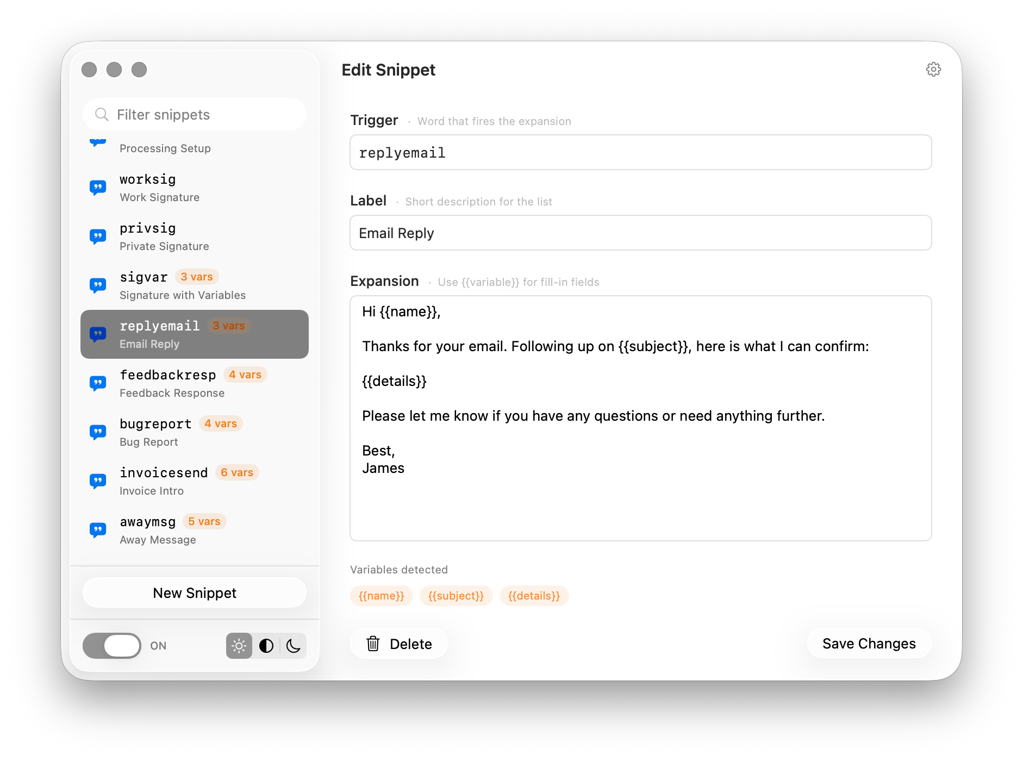Toggle snippet expansion off with the ON switch
The width and height of the screenshot is (1023, 761).
(x=112, y=646)
